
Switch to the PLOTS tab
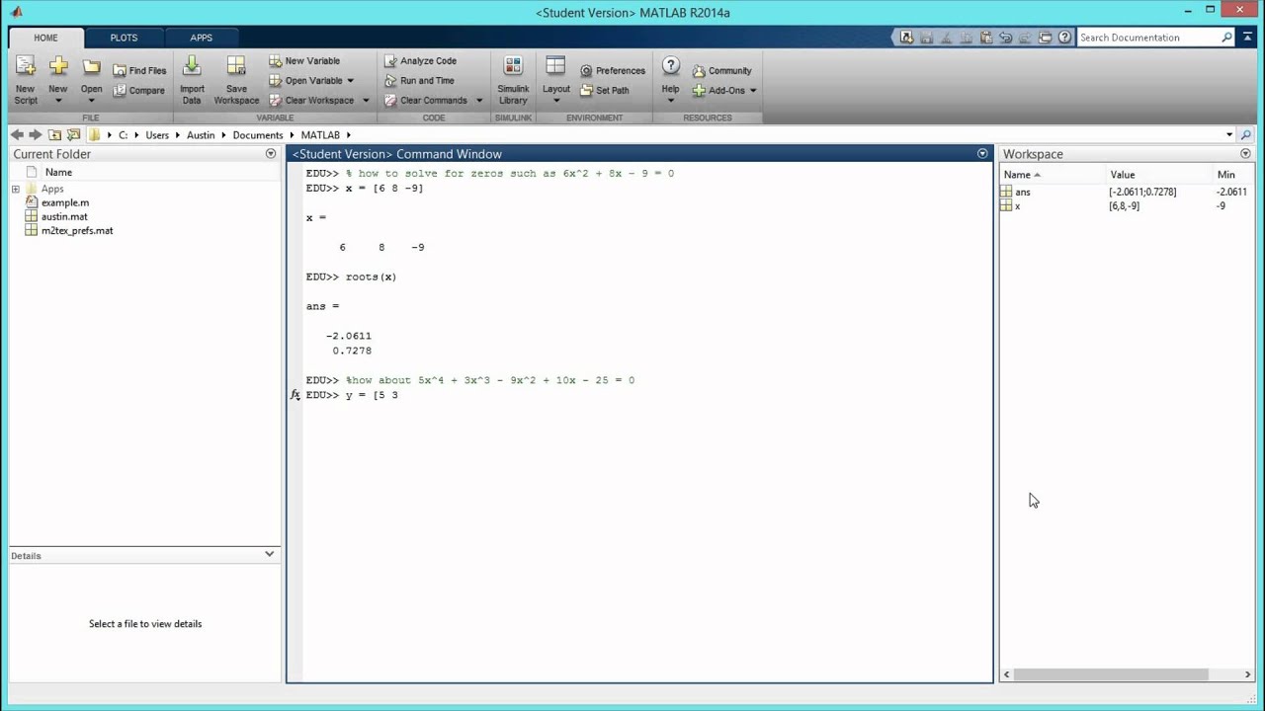point(124,38)
